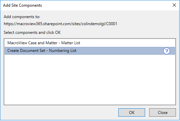Image resolution: width=180 pixels, height=121 pixels.
Task: Highlight the Matter List component row
Action: [90, 43]
